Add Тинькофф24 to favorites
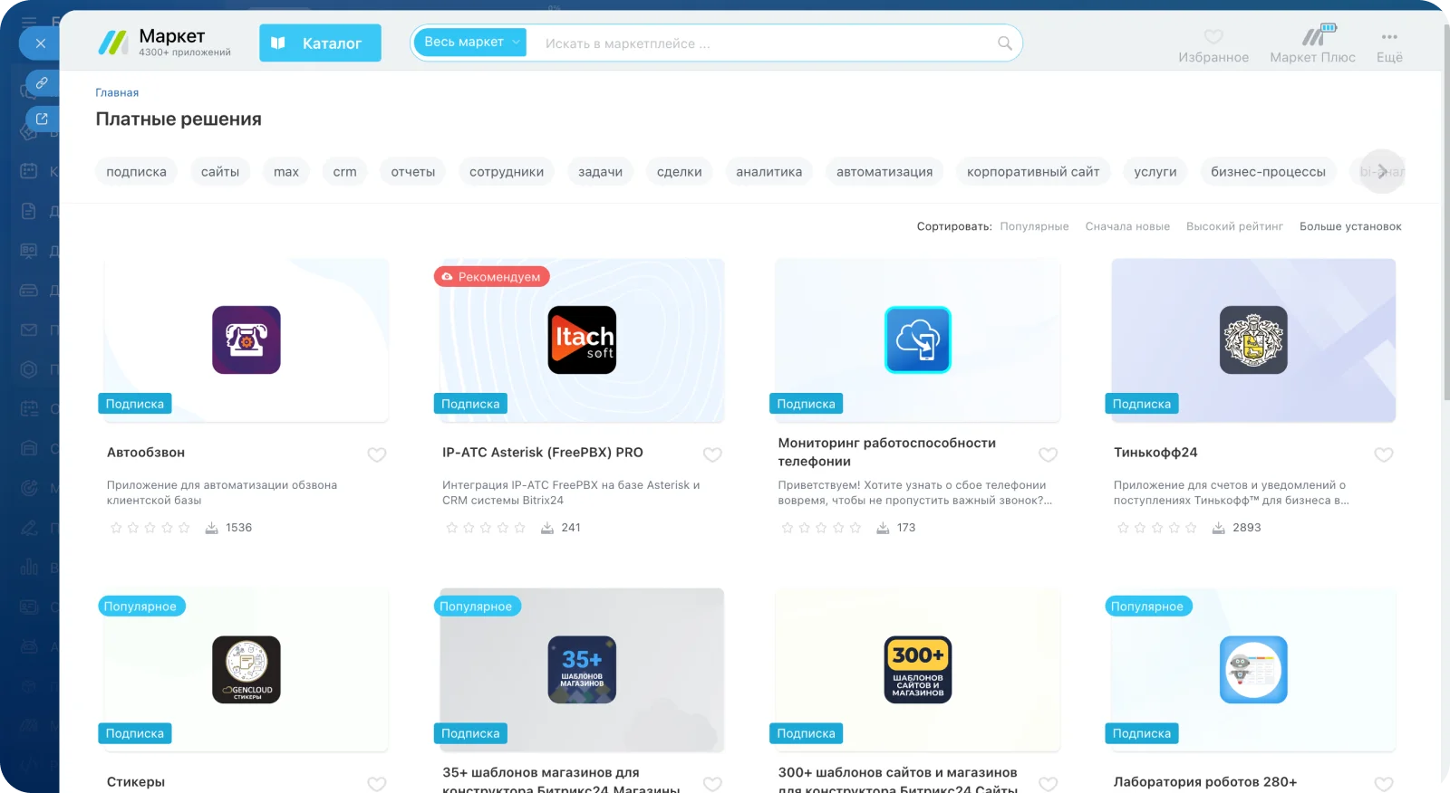This screenshot has height=793, width=1450. point(1384,454)
